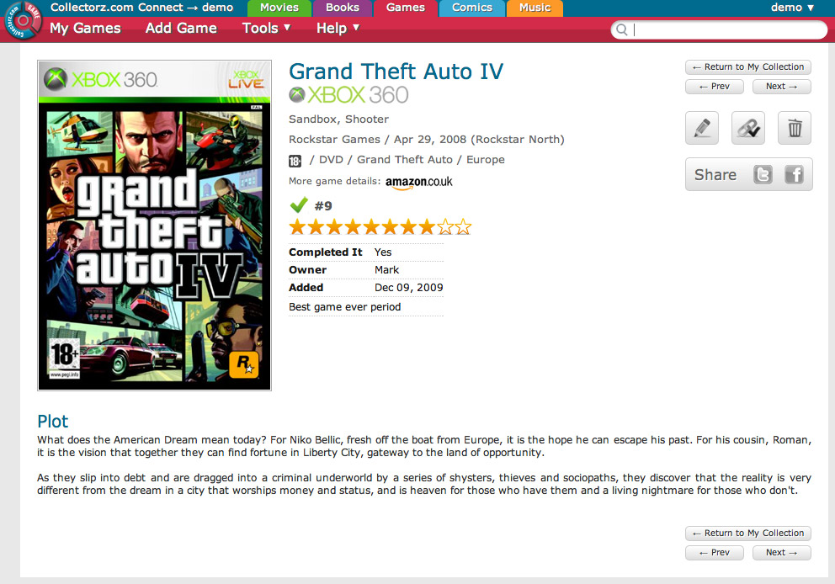835x584 pixels.
Task: Share on Facebook via f icon
Action: click(x=794, y=174)
